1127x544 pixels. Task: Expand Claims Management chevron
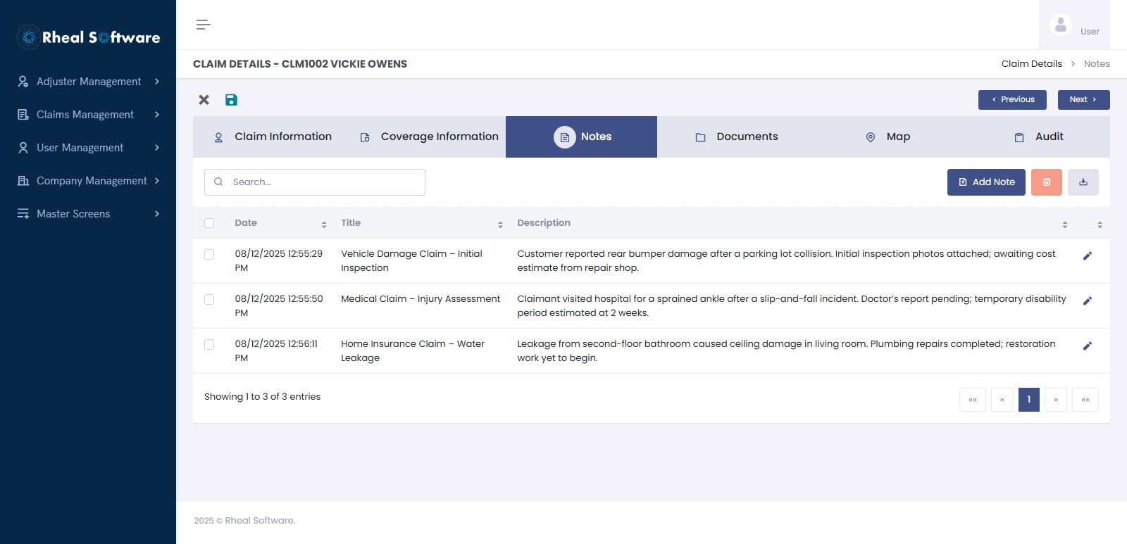tap(157, 115)
